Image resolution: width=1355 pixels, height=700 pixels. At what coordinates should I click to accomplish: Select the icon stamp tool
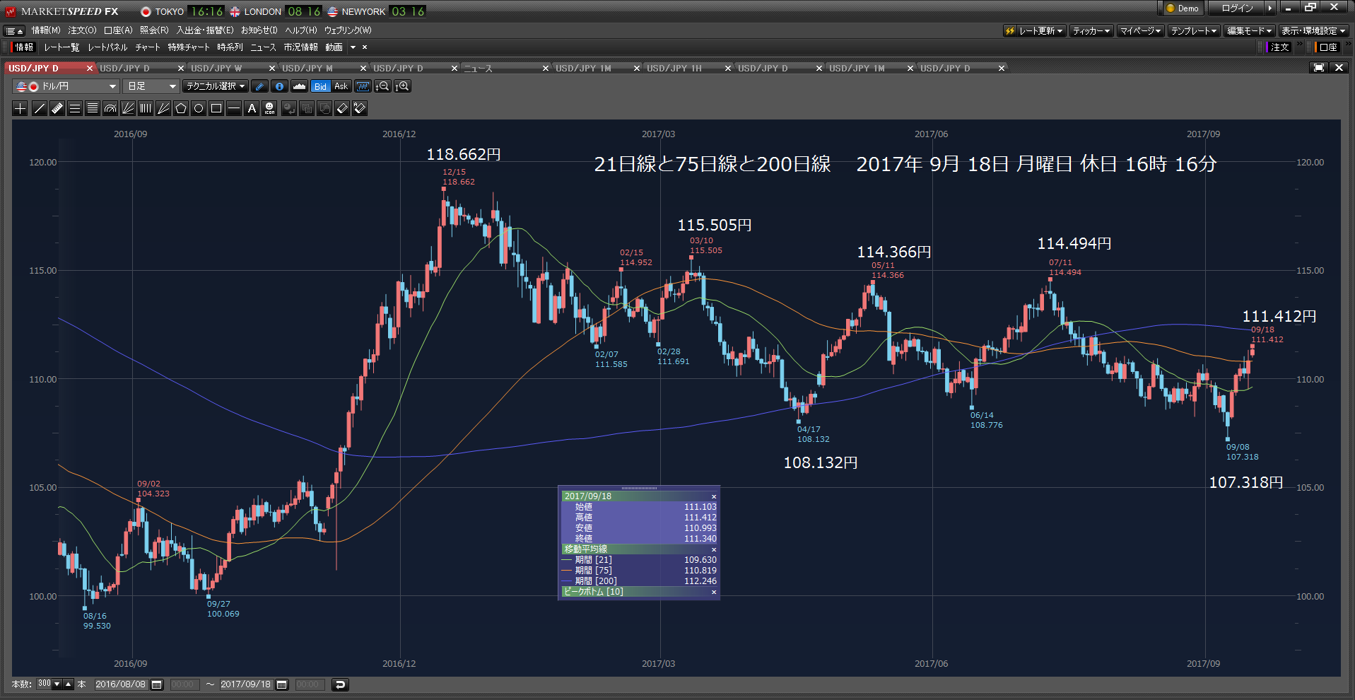coord(269,108)
